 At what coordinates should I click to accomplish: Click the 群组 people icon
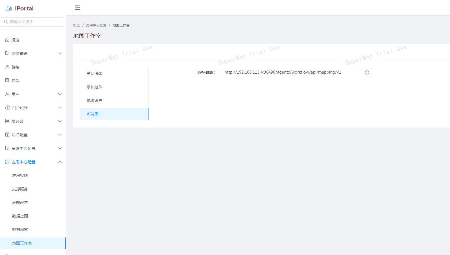coord(7,67)
